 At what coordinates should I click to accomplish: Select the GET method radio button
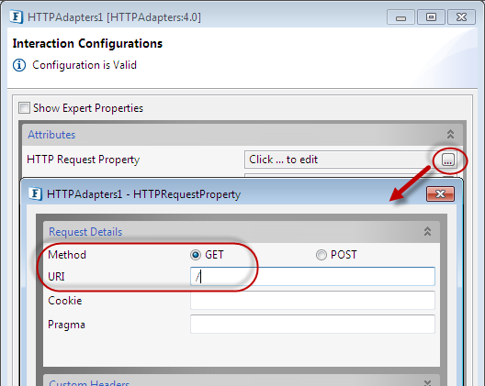click(196, 255)
